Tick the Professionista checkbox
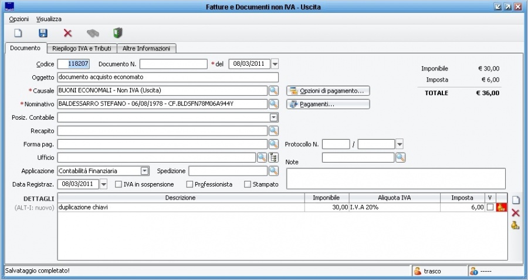The height and width of the screenshot is (280, 528). [x=189, y=184]
